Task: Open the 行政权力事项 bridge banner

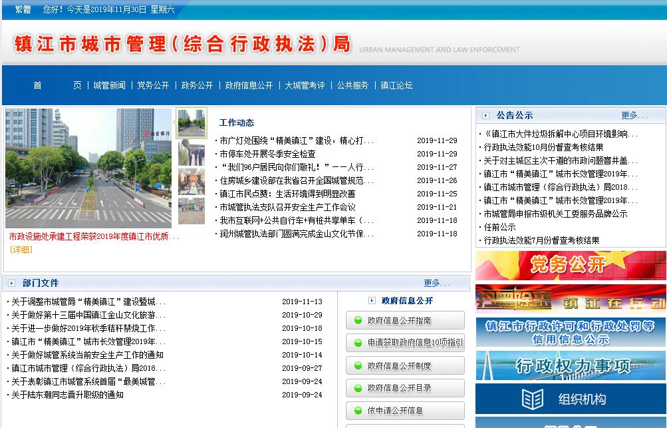Action: click(x=570, y=365)
